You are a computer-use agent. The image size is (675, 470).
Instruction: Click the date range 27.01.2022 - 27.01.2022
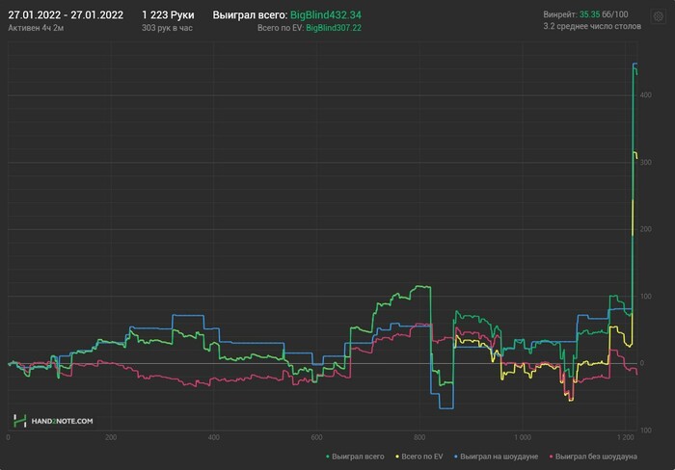66,15
